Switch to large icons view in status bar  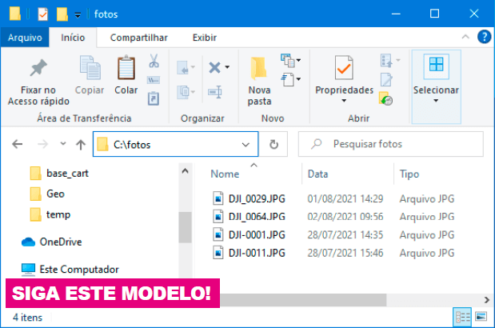pos(481,317)
